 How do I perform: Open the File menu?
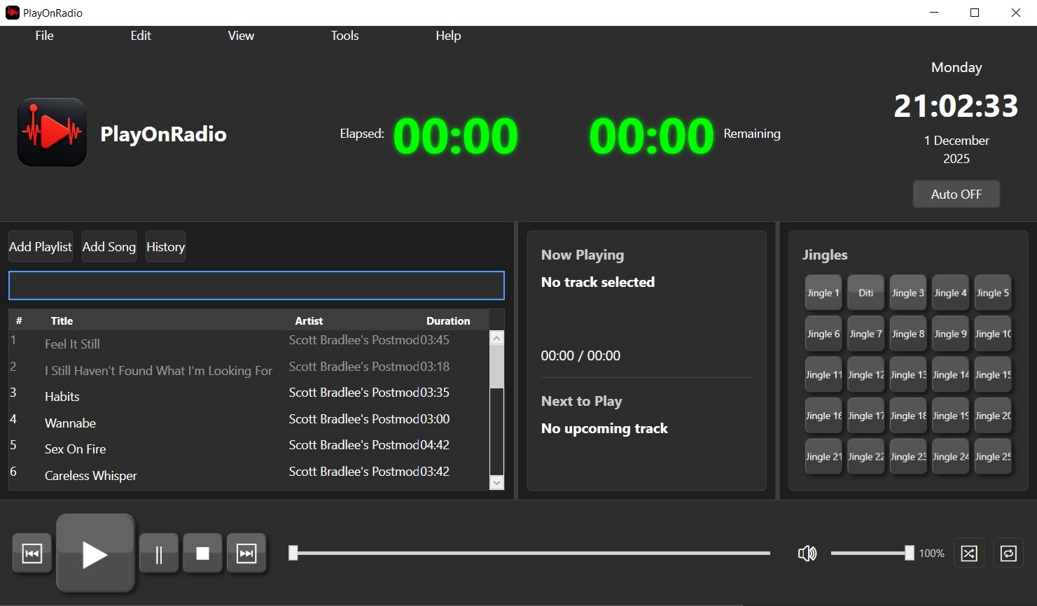[44, 36]
